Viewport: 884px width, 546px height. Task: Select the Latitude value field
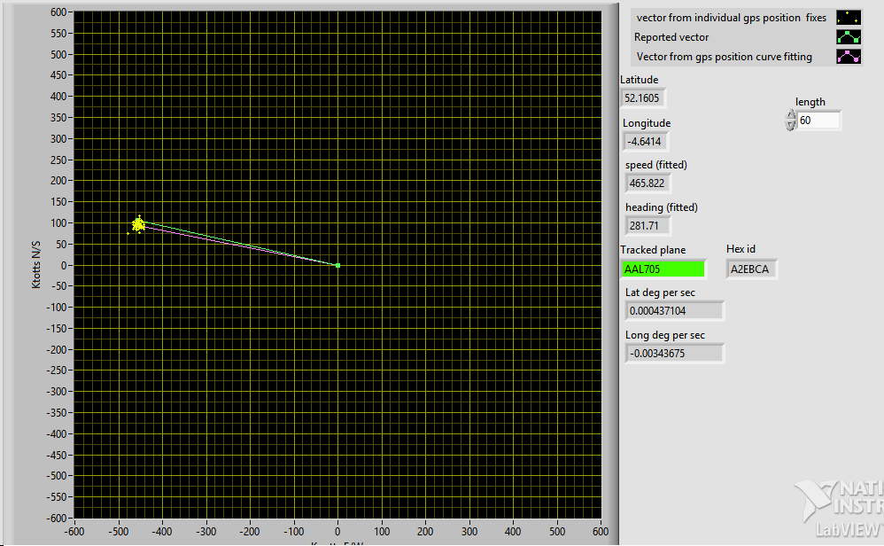pos(643,98)
